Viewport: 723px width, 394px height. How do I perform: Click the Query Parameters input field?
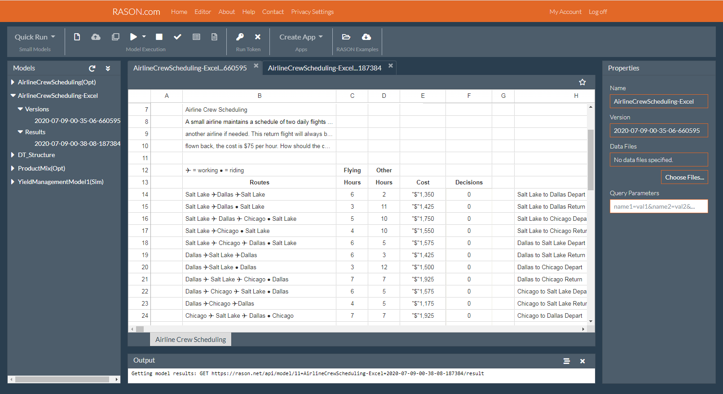(658, 206)
